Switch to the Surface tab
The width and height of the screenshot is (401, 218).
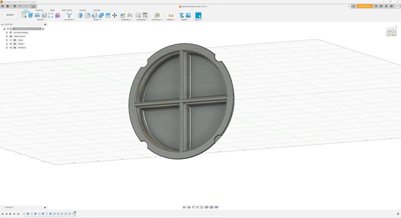click(x=39, y=10)
